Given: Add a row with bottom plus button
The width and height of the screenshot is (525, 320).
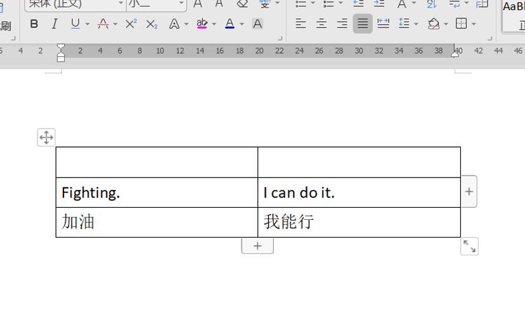Looking at the screenshot, I should [x=257, y=246].
